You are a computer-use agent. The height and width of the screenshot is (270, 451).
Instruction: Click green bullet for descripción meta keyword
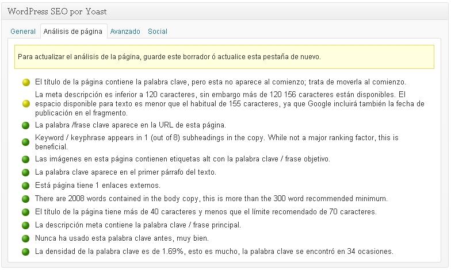tap(25, 225)
